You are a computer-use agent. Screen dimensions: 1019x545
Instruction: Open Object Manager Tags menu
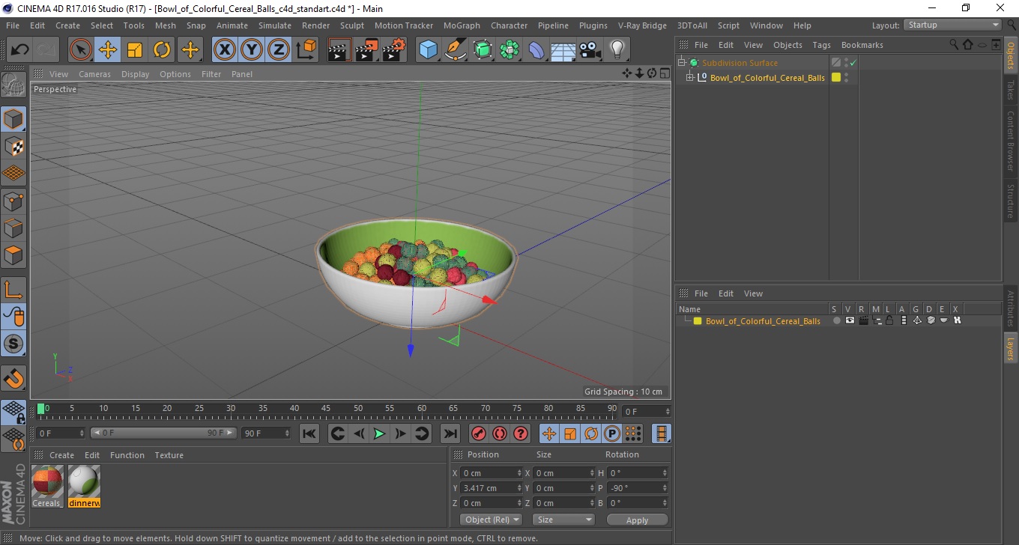pyautogui.click(x=821, y=45)
